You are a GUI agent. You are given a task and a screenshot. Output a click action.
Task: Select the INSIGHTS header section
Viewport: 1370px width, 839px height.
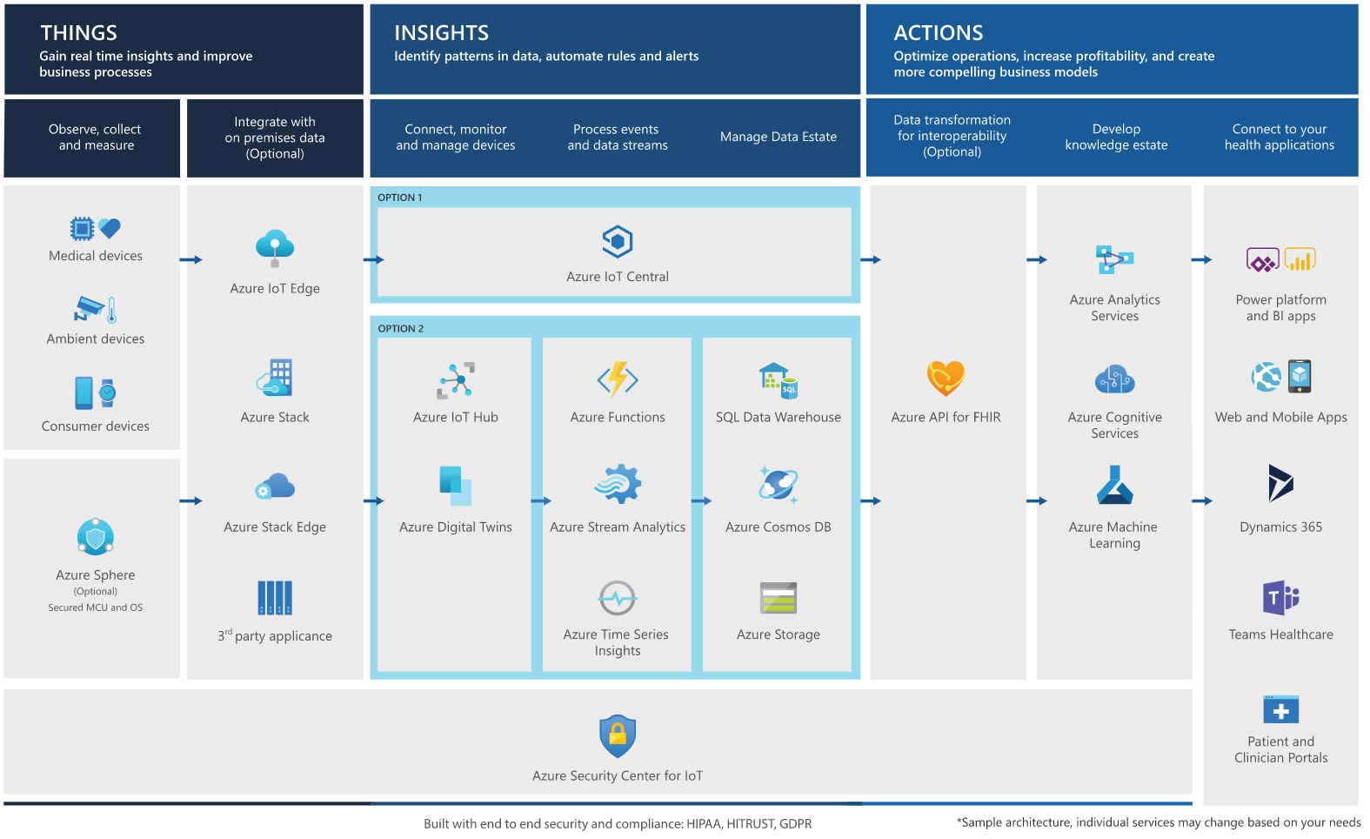[615, 50]
